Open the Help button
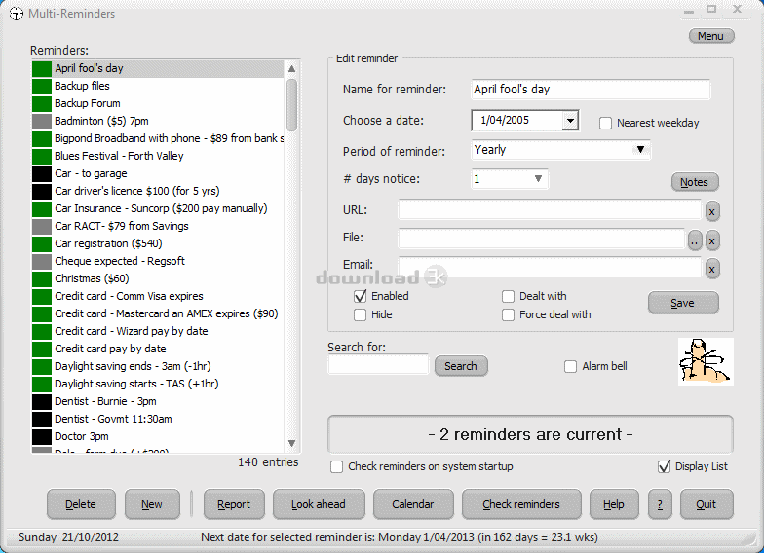This screenshot has height=553, width=764. click(x=614, y=504)
